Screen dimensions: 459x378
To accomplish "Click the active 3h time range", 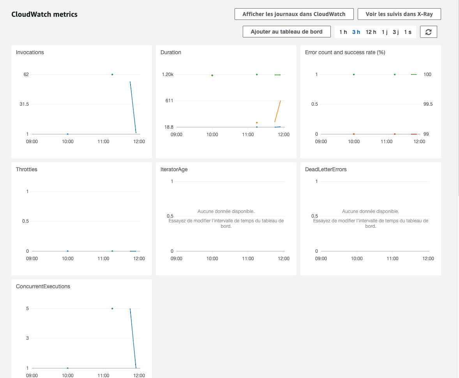I will [356, 32].
